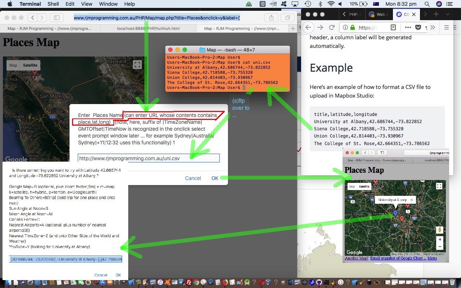Switch large map to Map view

coord(13,65)
